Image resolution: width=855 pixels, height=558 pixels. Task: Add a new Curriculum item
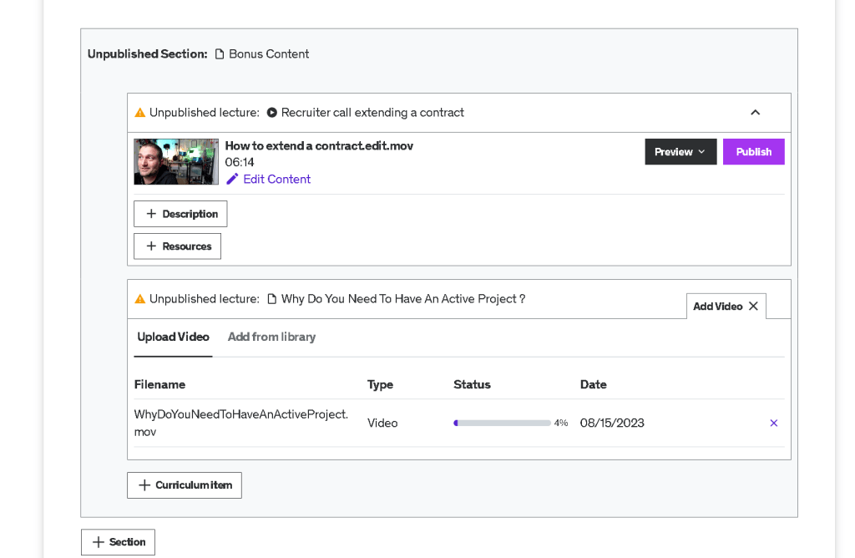(x=185, y=485)
